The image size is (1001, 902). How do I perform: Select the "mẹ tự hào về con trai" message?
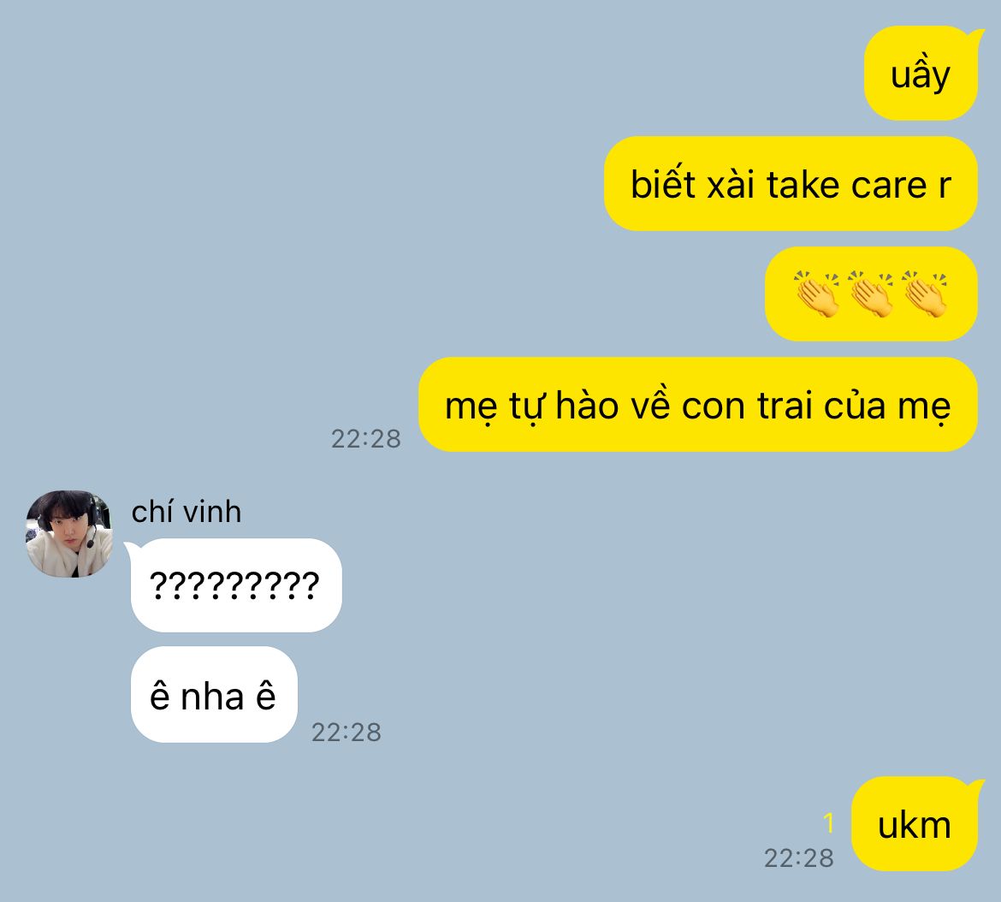698,405
